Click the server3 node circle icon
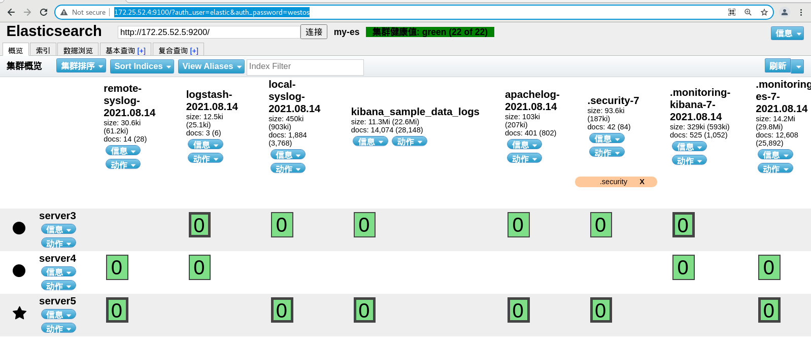The width and height of the screenshot is (811, 346). (19, 228)
